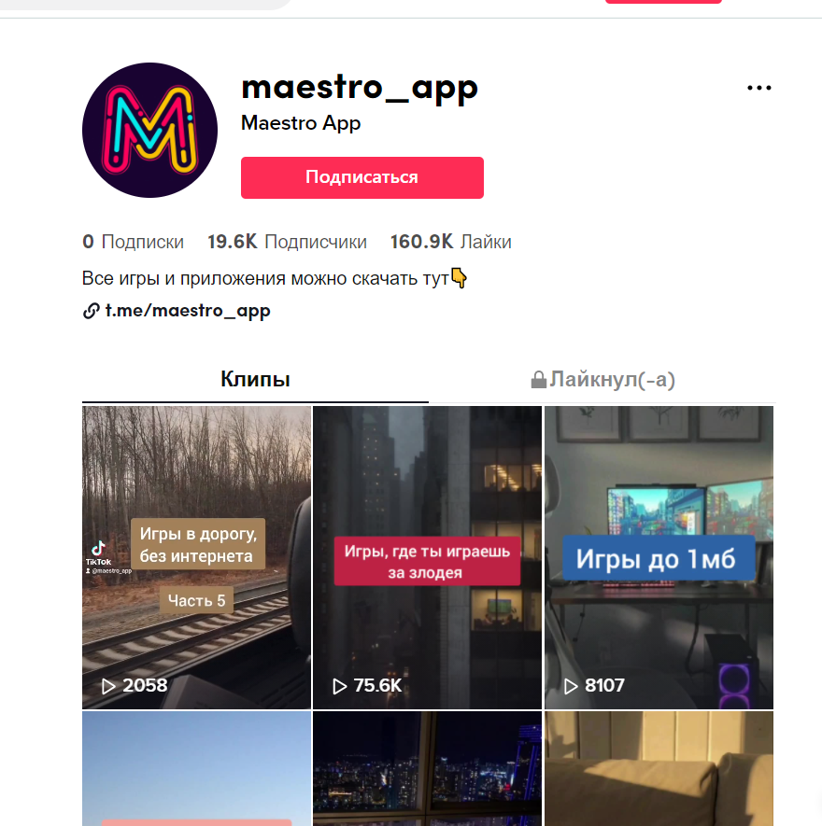Click the lock icon on Лайкнул tab

[x=538, y=379]
